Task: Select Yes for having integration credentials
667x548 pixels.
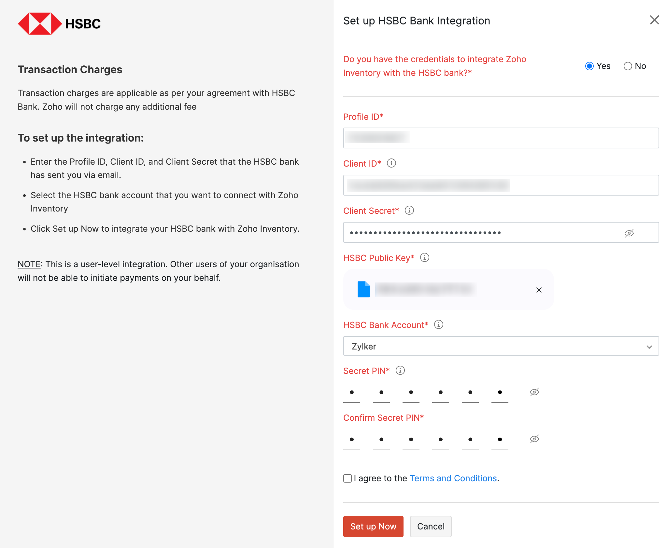Action: point(589,66)
